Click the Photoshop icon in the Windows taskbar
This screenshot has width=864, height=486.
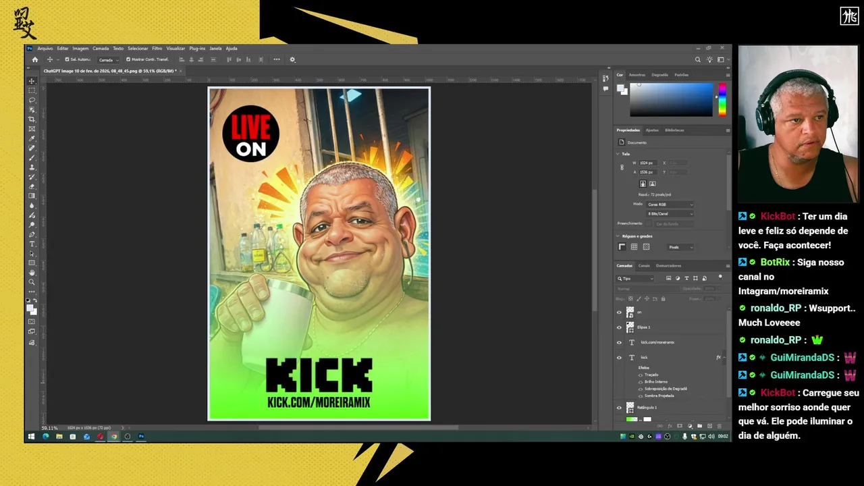click(141, 437)
